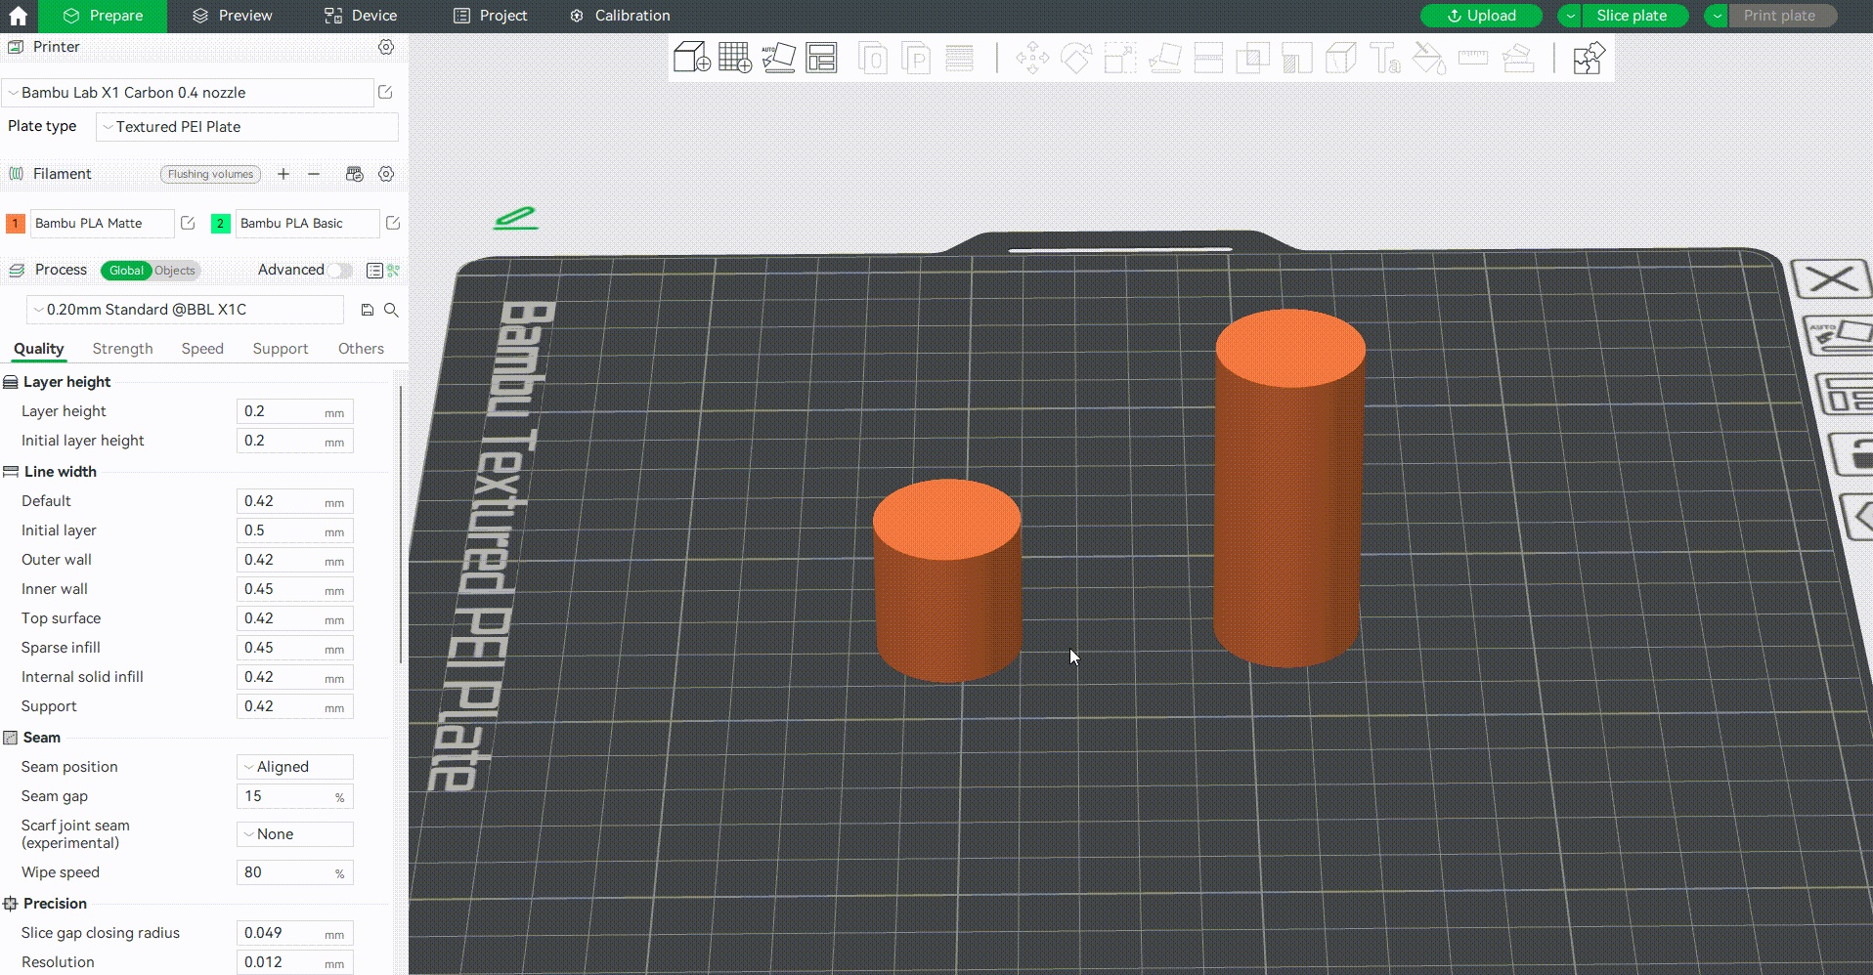
Task: Select the Cut tool in the toolbar
Action: pos(1208,58)
